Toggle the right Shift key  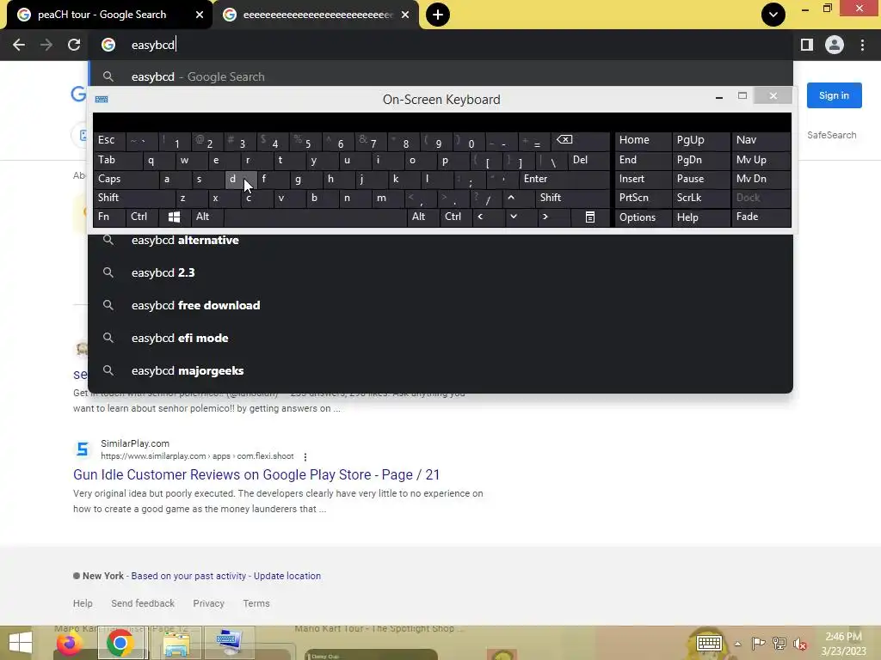(572, 198)
